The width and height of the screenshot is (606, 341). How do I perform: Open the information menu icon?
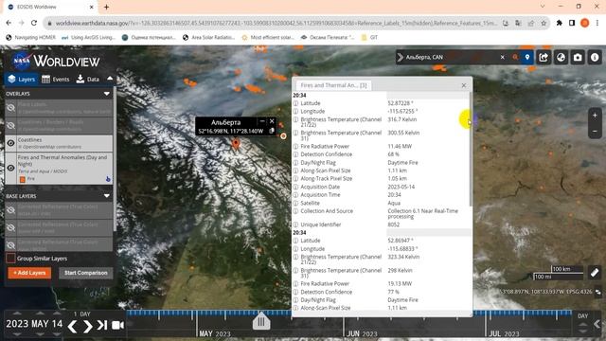(x=595, y=57)
